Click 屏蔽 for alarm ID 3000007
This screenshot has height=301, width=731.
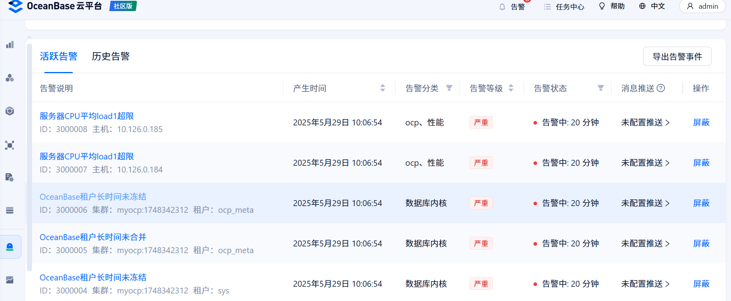pyautogui.click(x=701, y=163)
